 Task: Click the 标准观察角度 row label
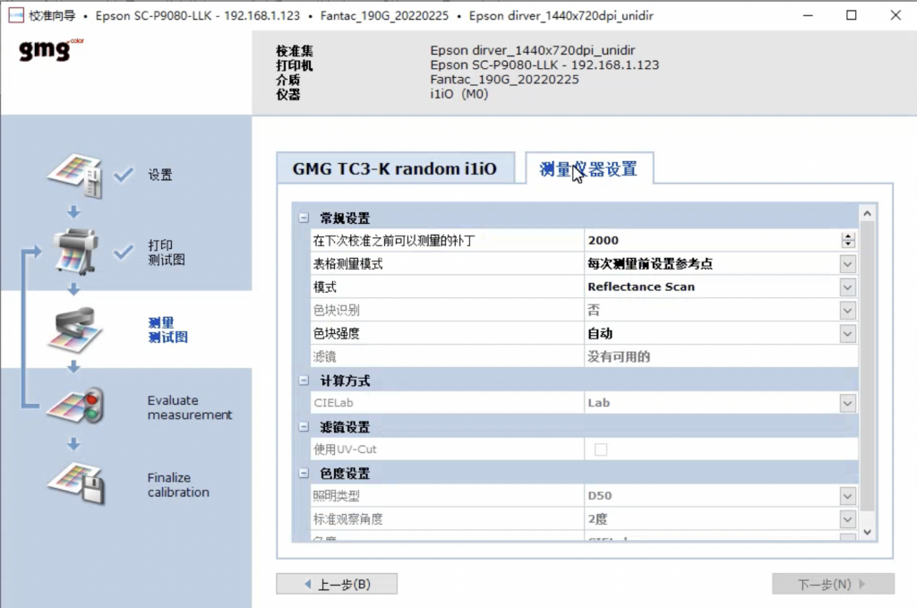point(348,519)
